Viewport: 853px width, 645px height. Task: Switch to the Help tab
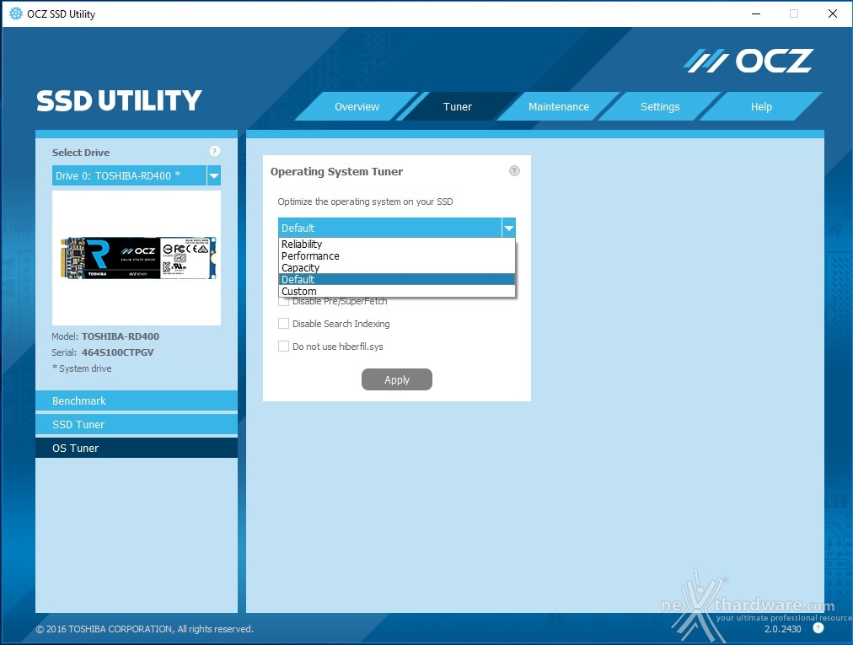761,107
